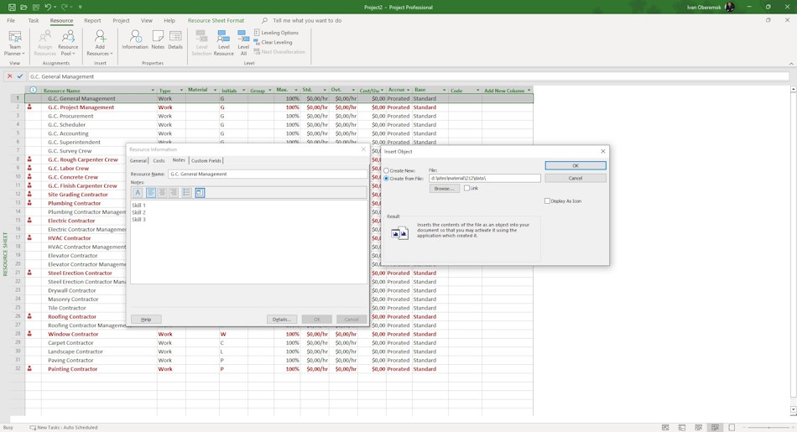
Task: Click Clear Leveling
Action: tap(273, 42)
